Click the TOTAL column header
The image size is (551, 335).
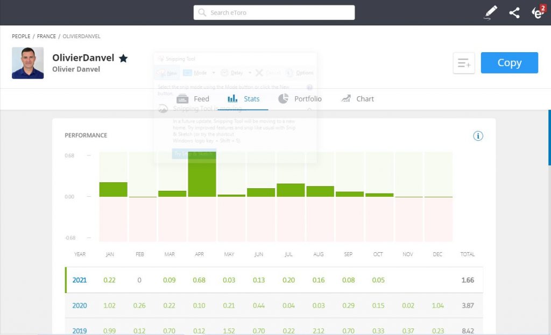(x=468, y=254)
